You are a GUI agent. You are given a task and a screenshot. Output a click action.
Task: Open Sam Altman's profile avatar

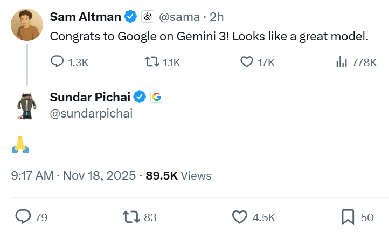[26, 25]
